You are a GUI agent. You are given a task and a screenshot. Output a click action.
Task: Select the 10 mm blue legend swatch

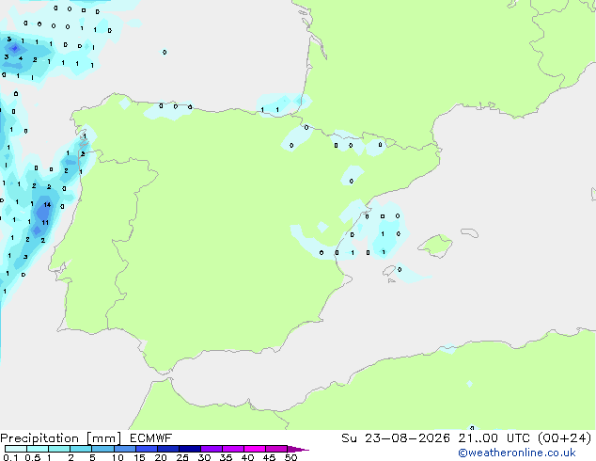pyautogui.click(x=124, y=449)
